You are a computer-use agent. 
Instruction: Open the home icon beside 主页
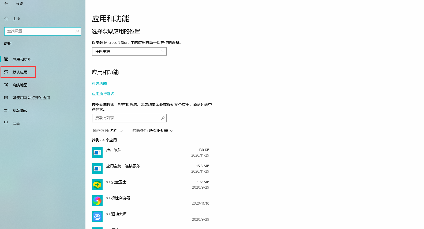[6, 19]
